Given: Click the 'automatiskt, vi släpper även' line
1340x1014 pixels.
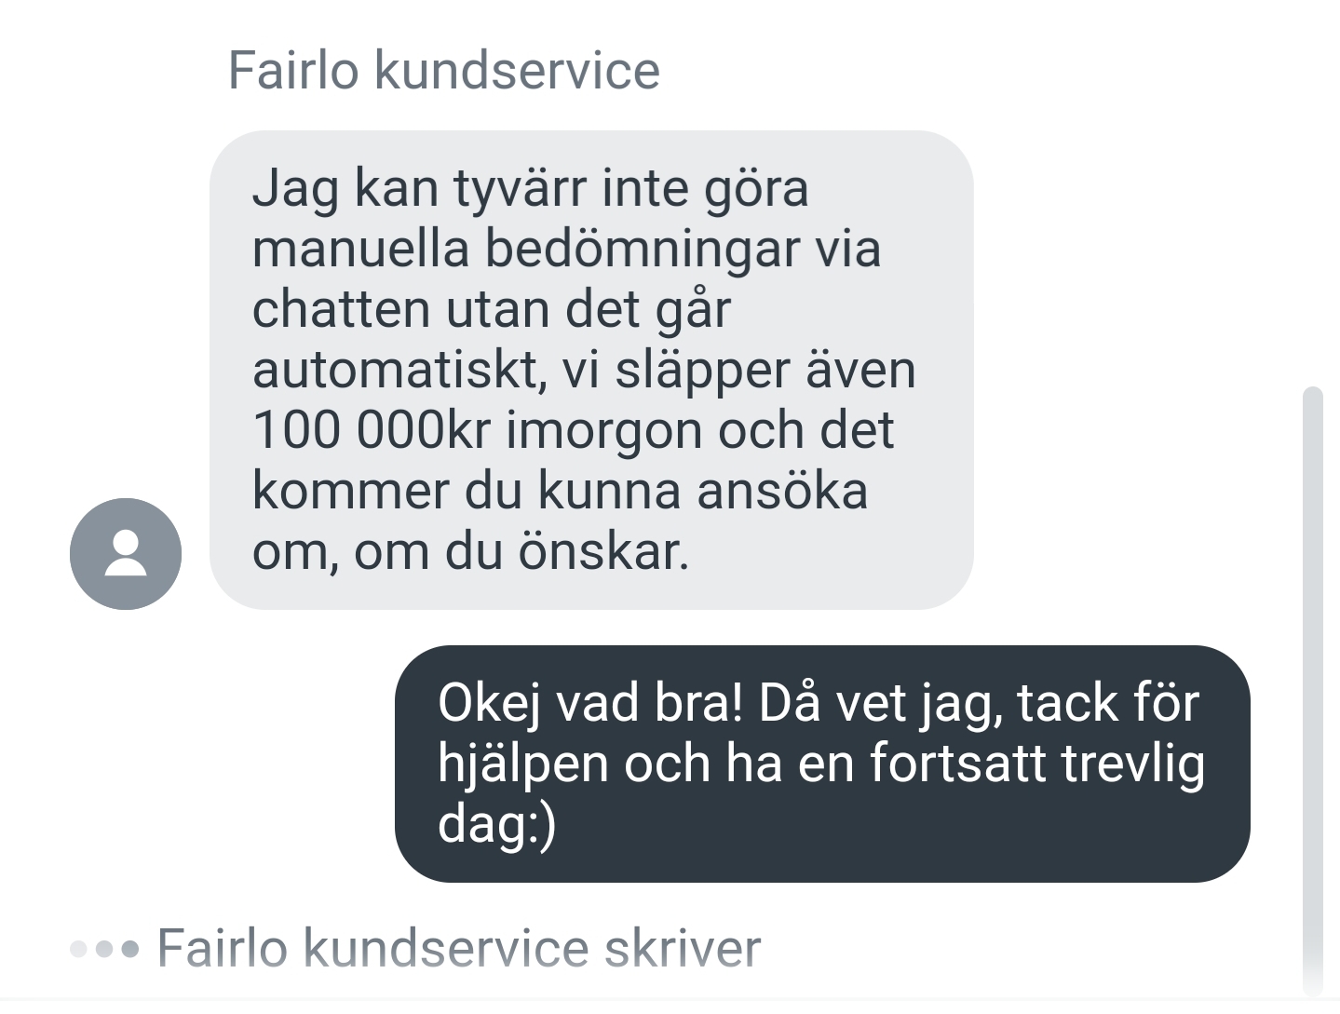Looking at the screenshot, I should (584, 370).
